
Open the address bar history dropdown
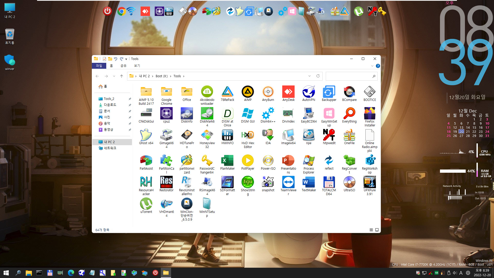pos(310,76)
